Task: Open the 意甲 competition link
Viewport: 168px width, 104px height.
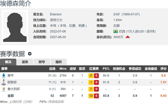Action: (x=10, y=75)
